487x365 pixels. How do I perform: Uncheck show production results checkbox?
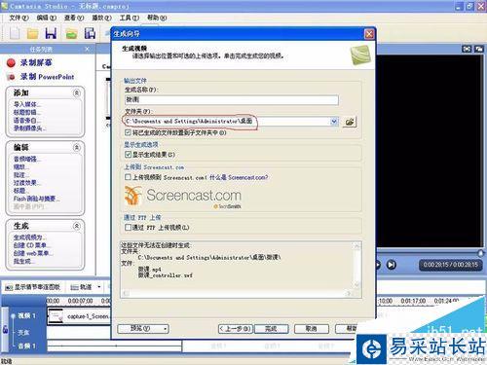point(128,155)
